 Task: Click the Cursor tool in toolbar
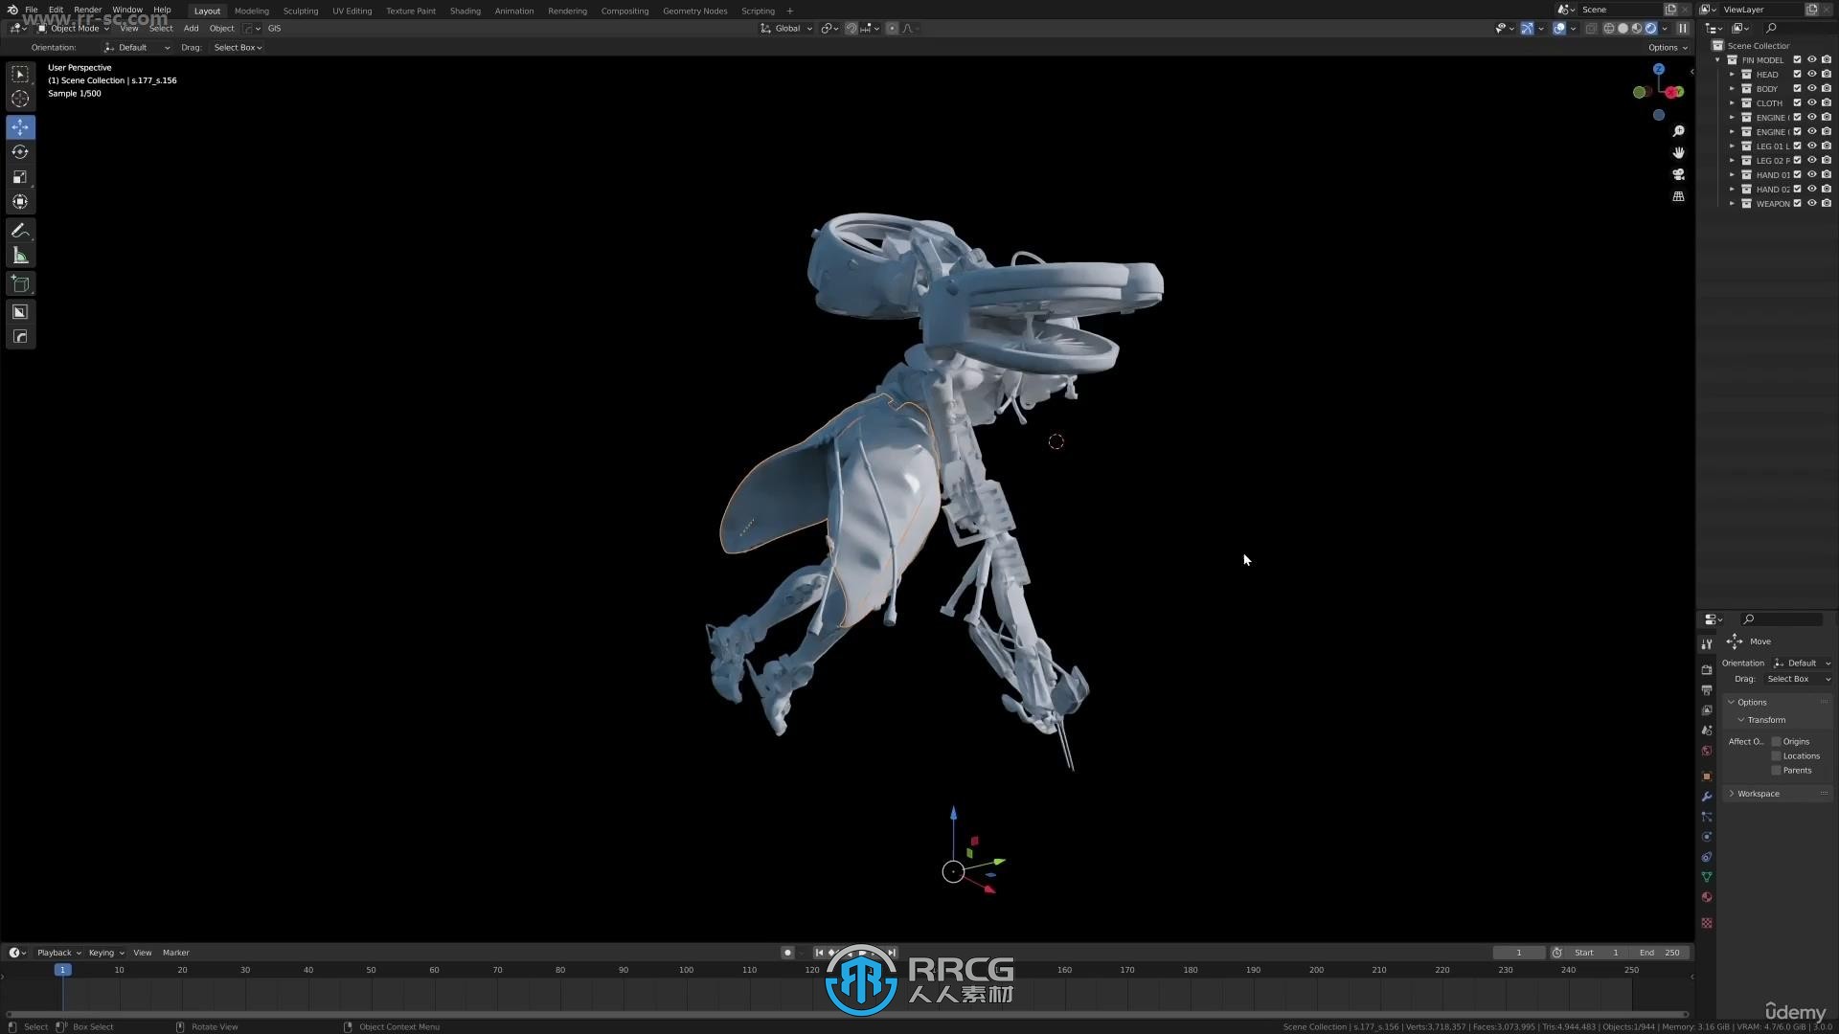pyautogui.click(x=20, y=99)
